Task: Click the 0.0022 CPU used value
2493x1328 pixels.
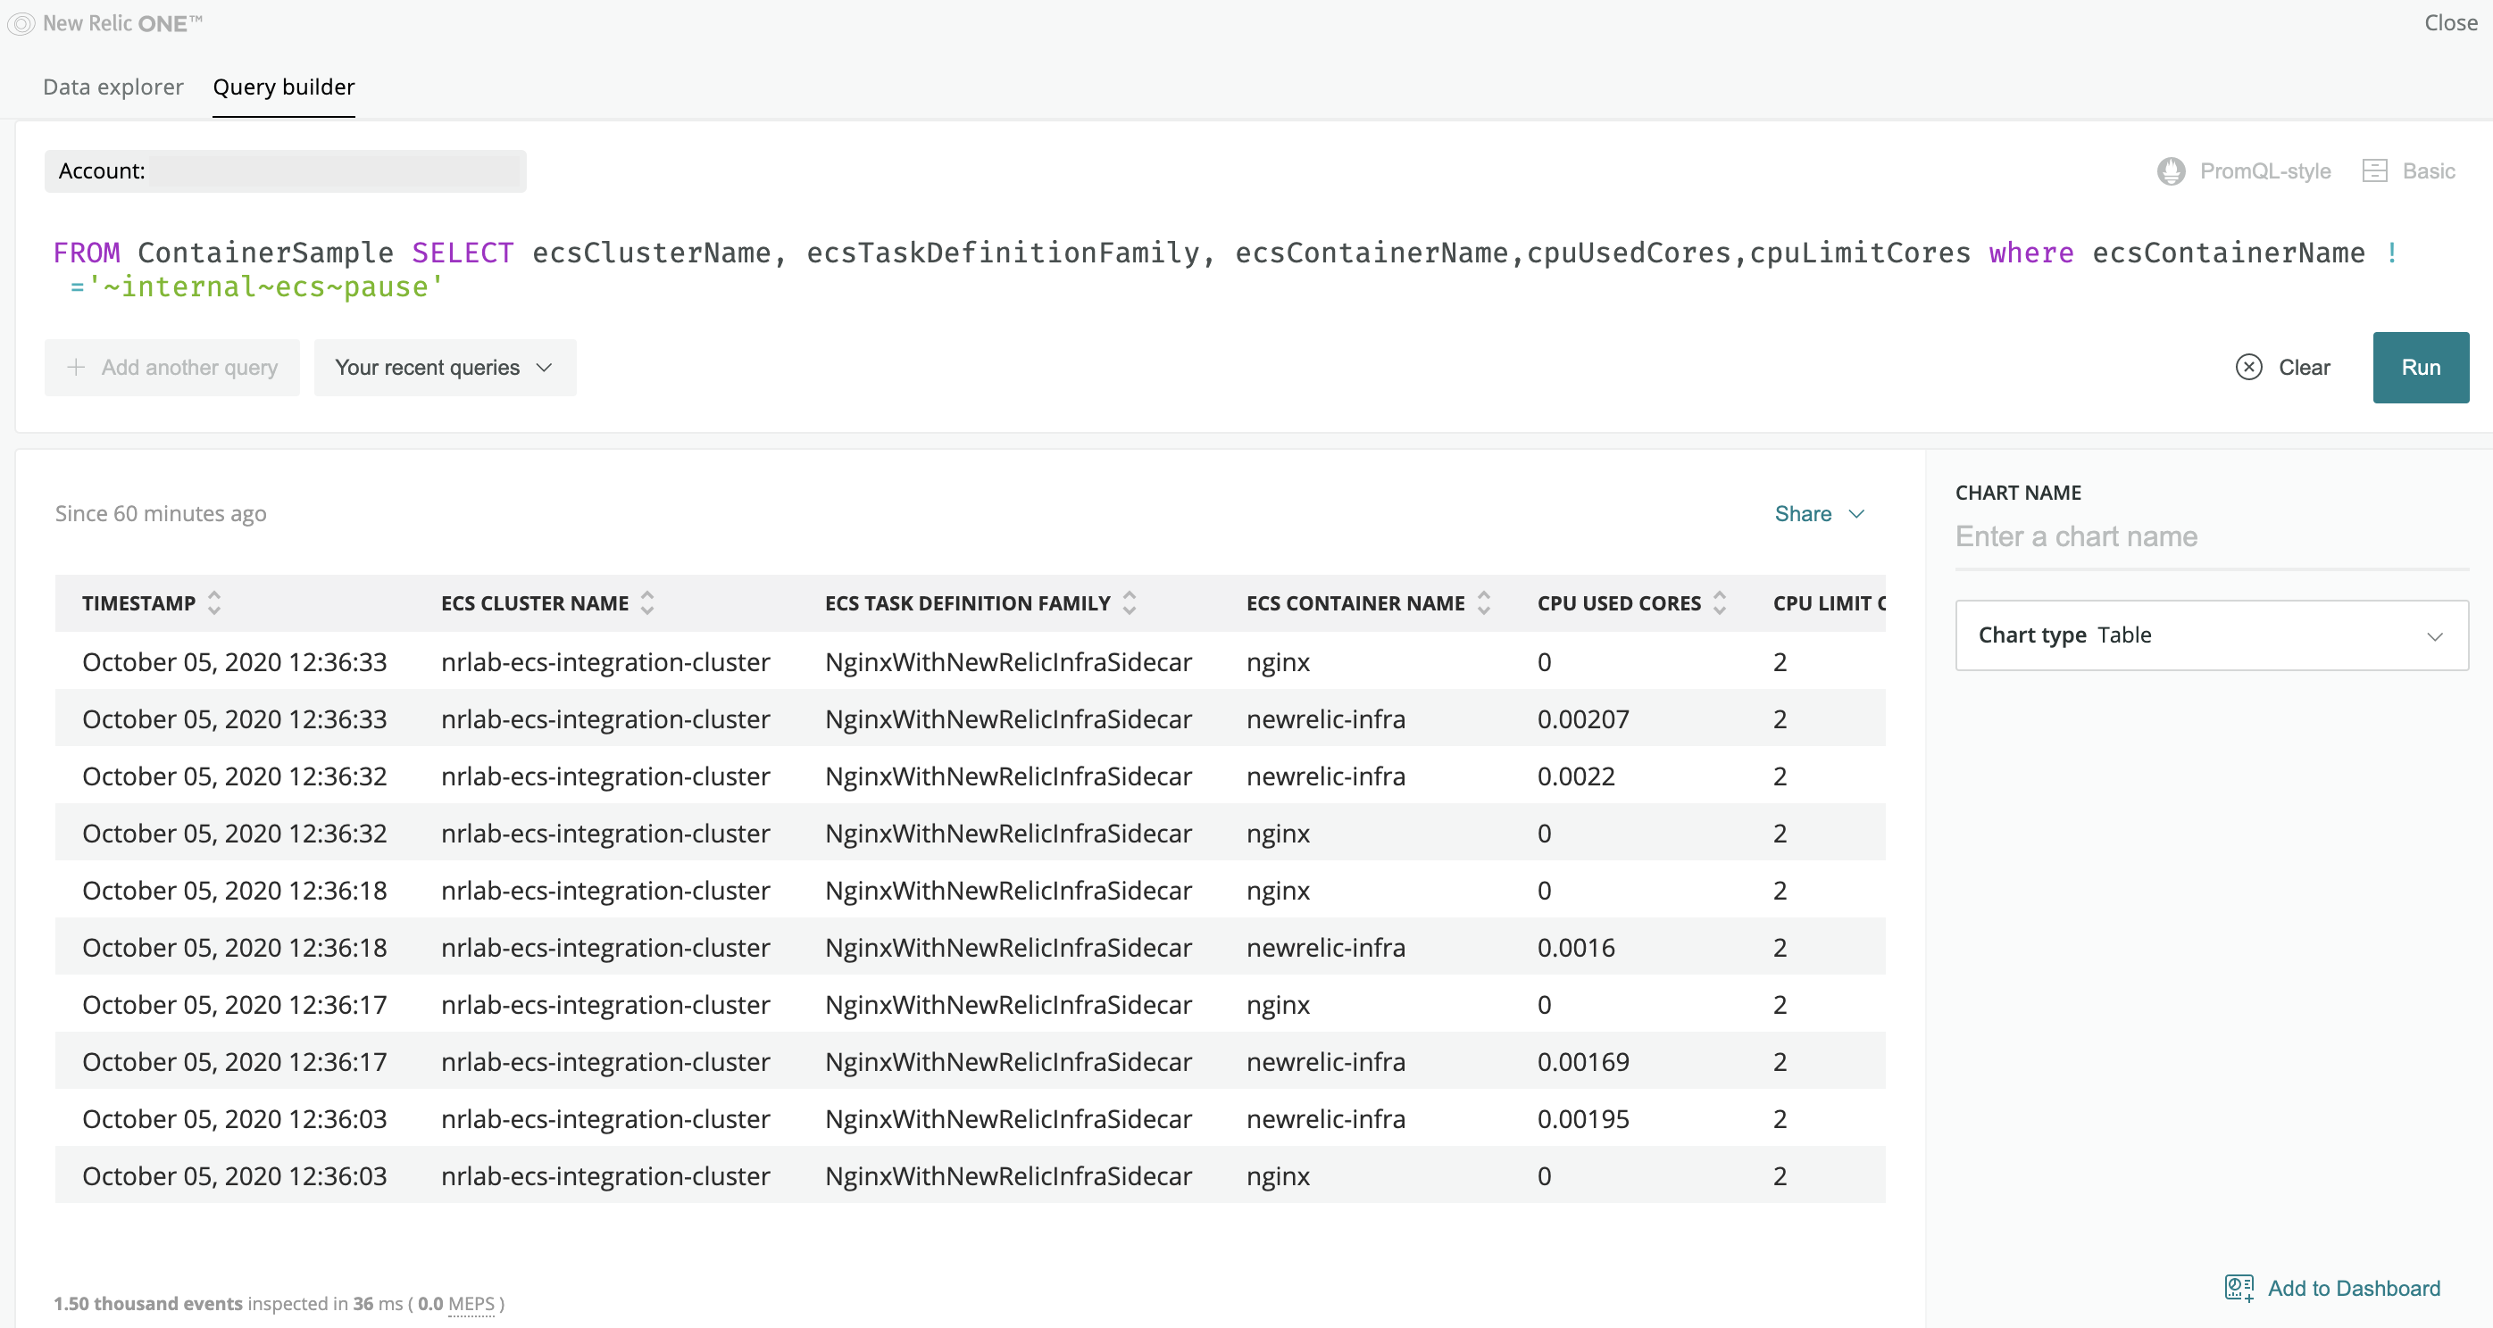Action: coord(1576,776)
